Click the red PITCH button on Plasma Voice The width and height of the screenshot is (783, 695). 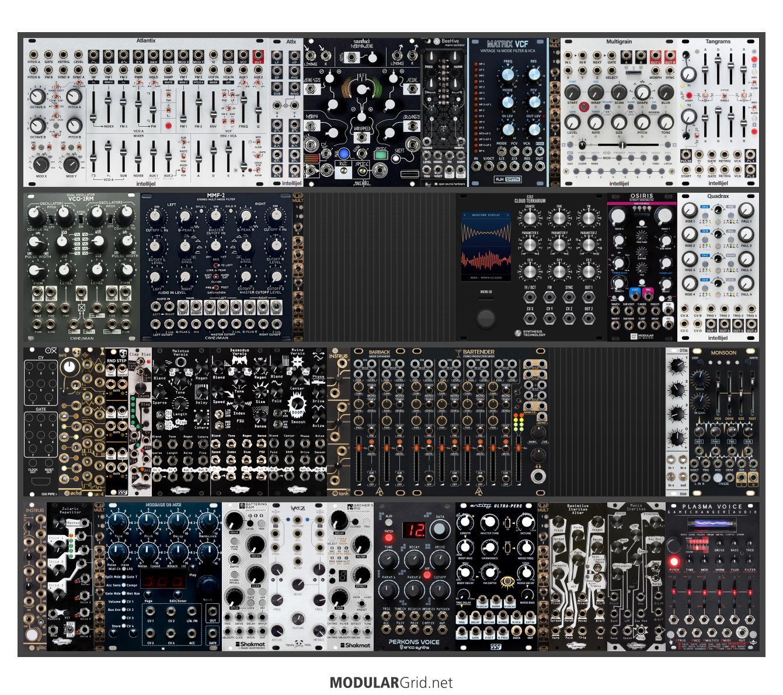click(674, 562)
